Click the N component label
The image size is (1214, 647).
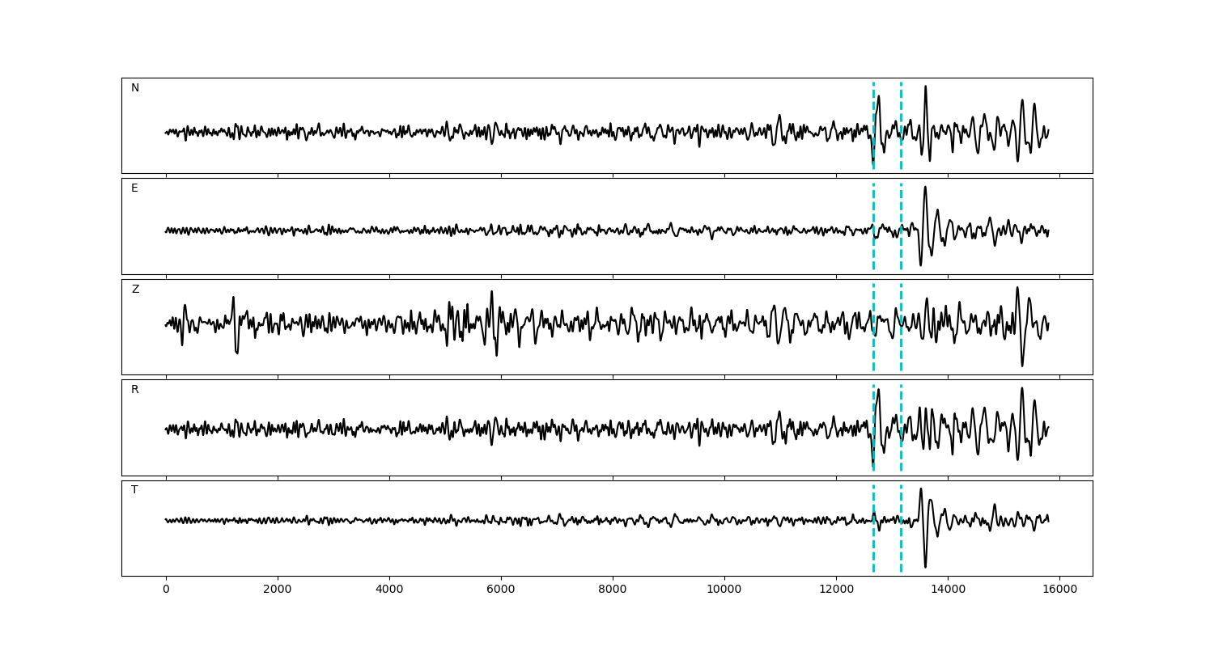click(135, 88)
